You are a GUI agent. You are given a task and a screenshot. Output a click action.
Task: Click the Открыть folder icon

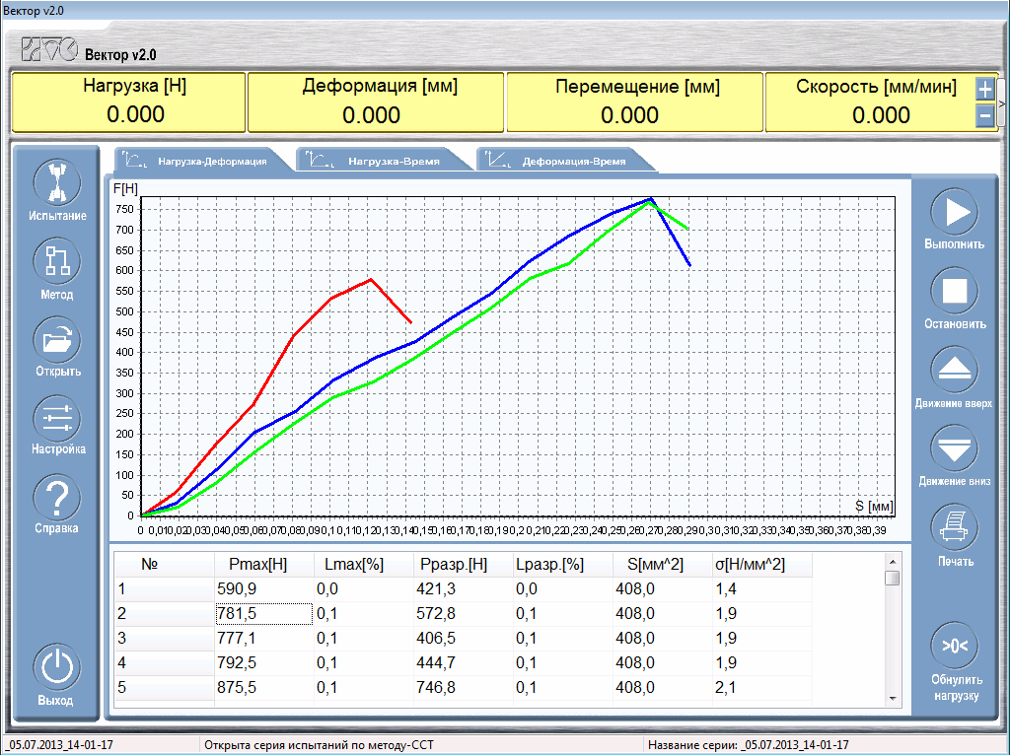[56, 340]
